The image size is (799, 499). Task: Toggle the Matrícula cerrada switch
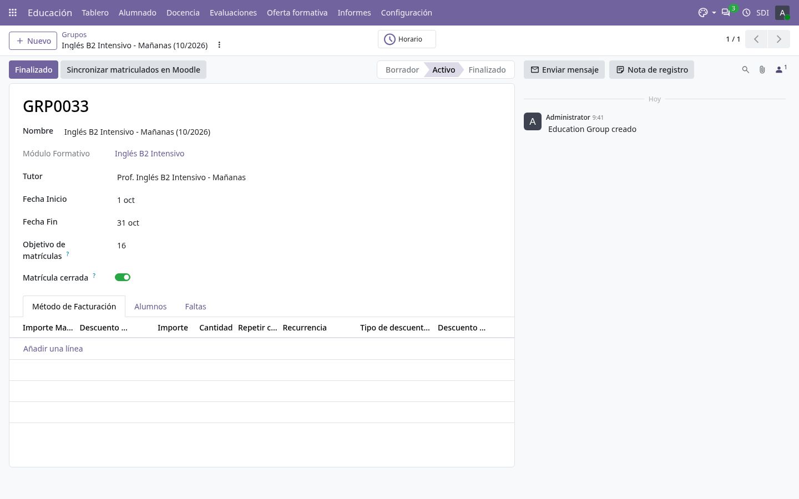[x=123, y=277]
